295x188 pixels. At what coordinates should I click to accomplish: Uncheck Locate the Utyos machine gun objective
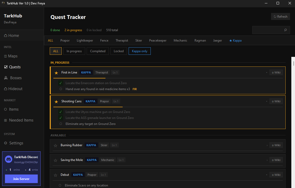point(61,112)
